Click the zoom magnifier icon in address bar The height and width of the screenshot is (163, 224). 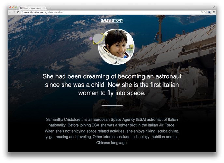(202, 12)
